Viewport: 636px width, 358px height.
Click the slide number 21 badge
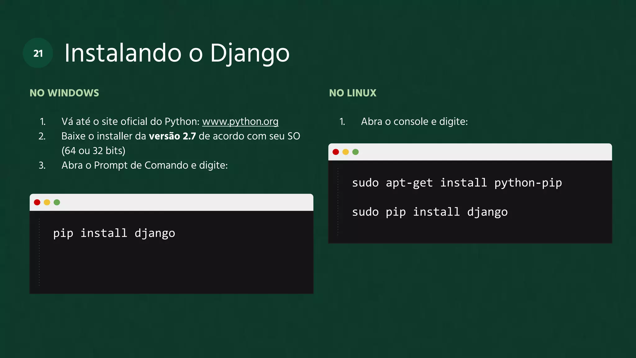tap(38, 53)
